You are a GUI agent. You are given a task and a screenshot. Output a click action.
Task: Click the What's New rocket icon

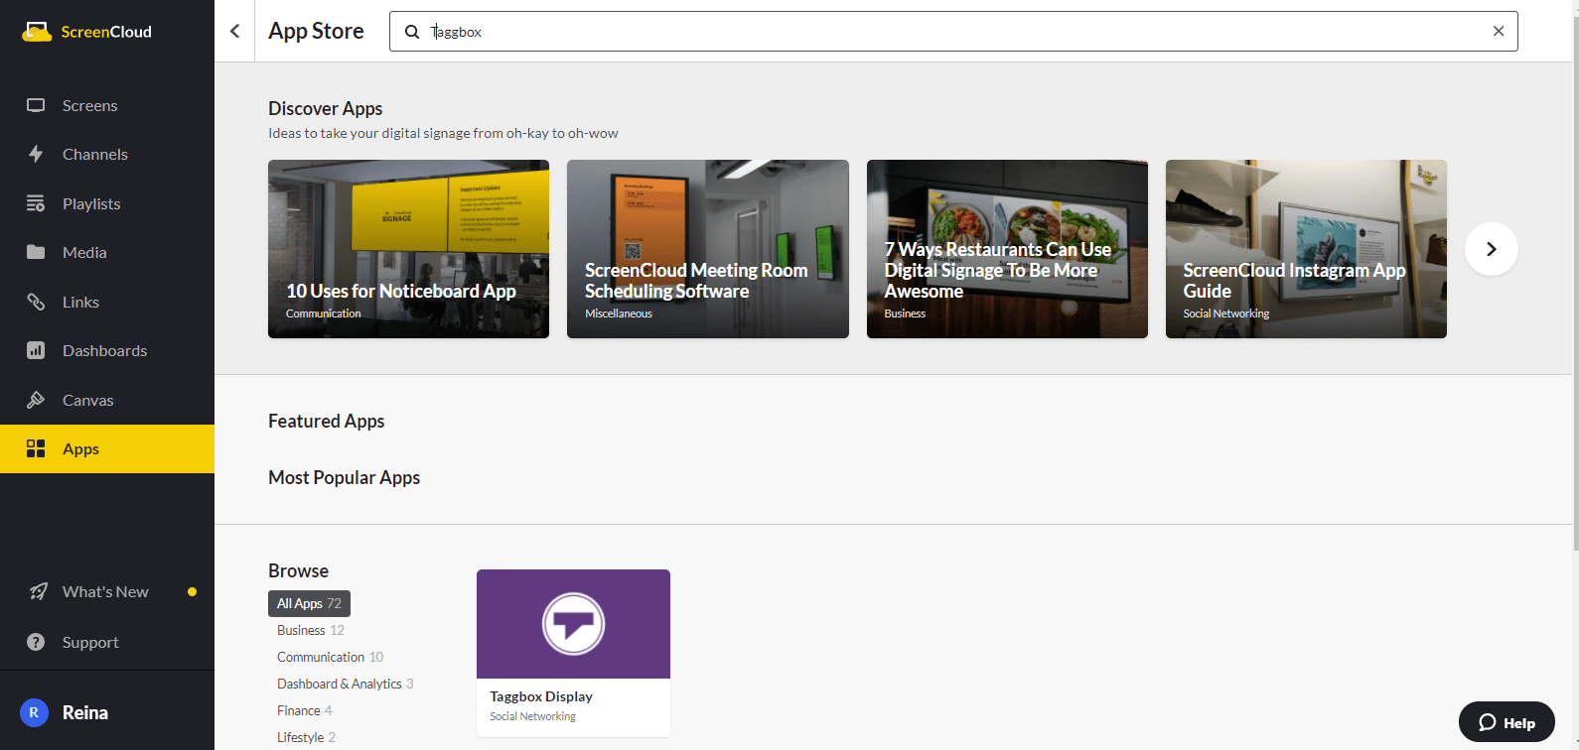[x=38, y=591]
